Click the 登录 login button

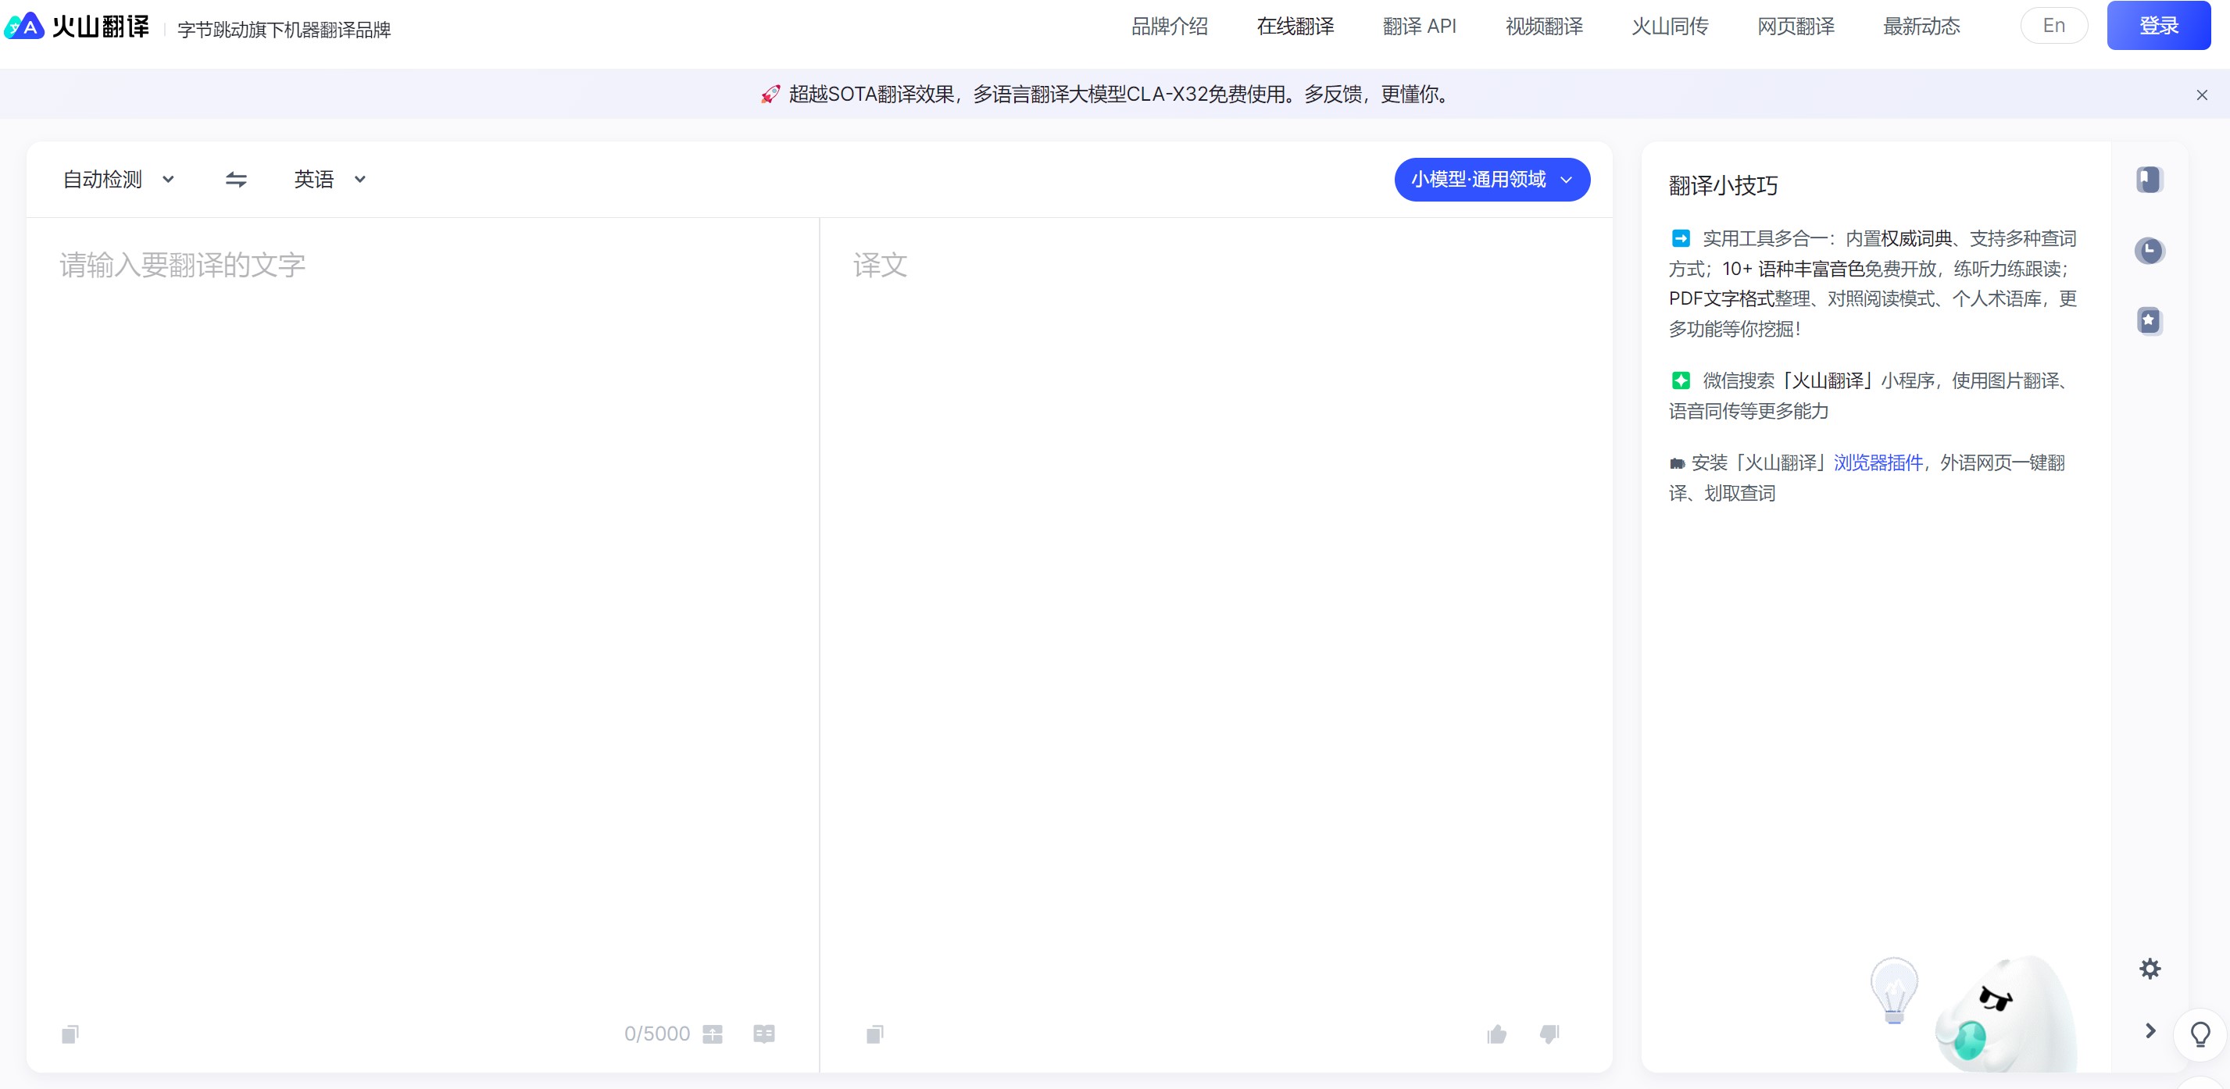(x=2158, y=25)
